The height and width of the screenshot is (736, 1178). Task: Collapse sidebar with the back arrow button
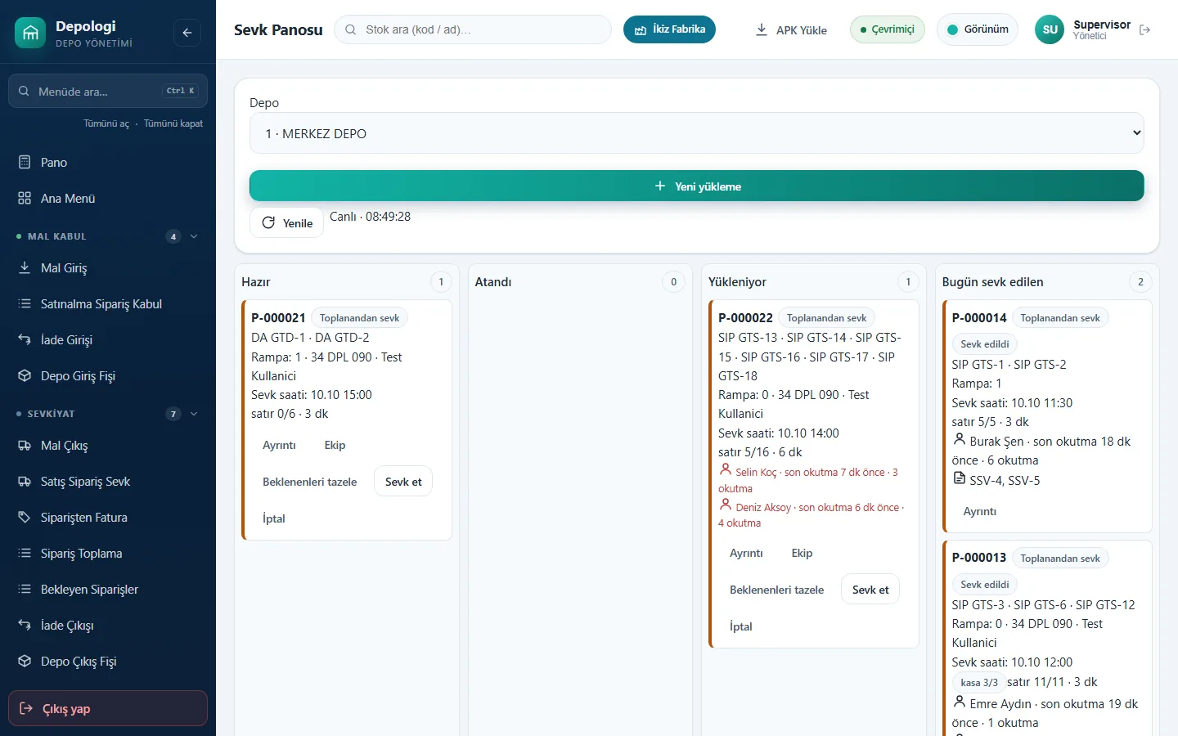click(187, 33)
